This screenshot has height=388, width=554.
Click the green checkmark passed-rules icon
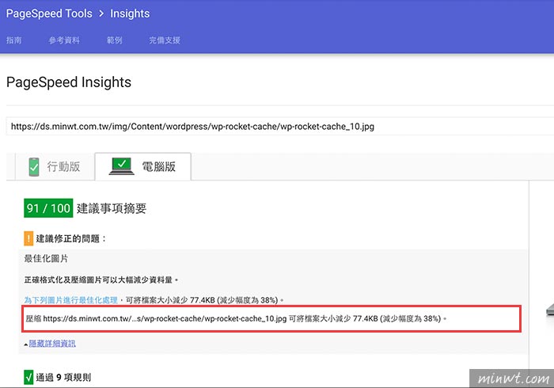pos(28,378)
